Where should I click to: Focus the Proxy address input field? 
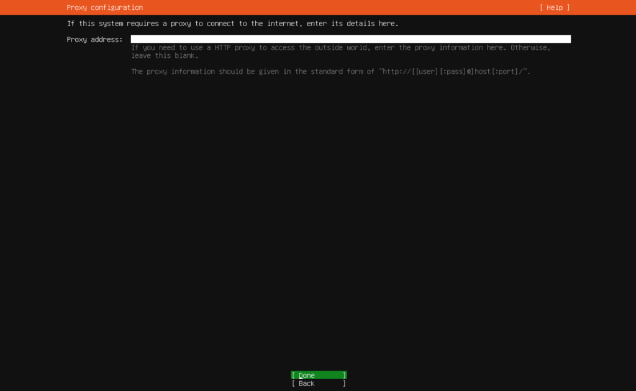tap(350, 39)
